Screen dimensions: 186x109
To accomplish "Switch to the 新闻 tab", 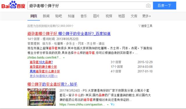I will (x=46, y=16).
